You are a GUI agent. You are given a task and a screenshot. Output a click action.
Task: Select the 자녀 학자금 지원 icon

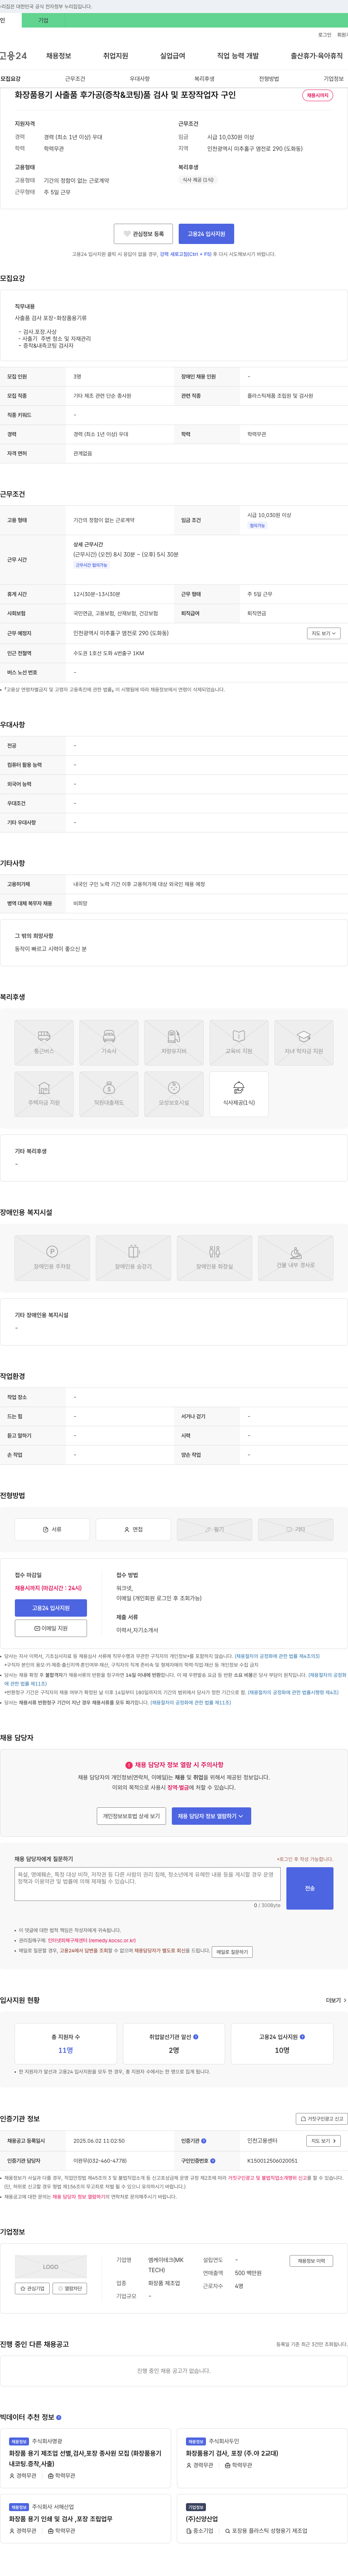point(304,1043)
